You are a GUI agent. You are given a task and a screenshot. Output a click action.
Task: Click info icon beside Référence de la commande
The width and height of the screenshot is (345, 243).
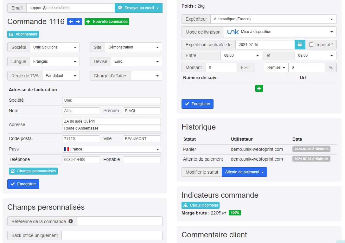coord(71,221)
